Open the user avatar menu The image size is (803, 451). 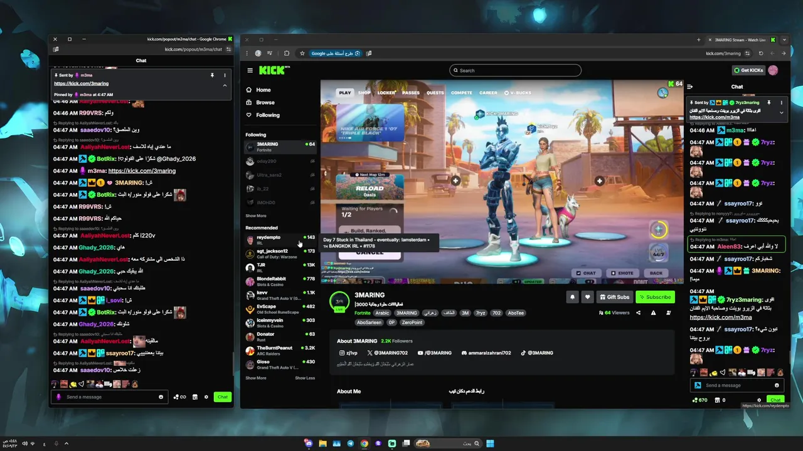pyautogui.click(x=773, y=70)
